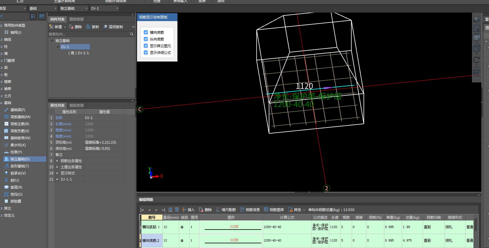The width and height of the screenshot is (489, 248).
Task: Close the 编辑钢筋 panel
Action: coord(479,195)
